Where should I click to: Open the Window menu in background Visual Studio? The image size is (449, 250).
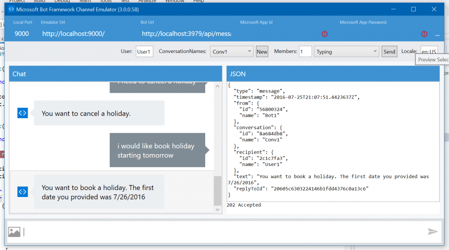pyautogui.click(x=175, y=1)
